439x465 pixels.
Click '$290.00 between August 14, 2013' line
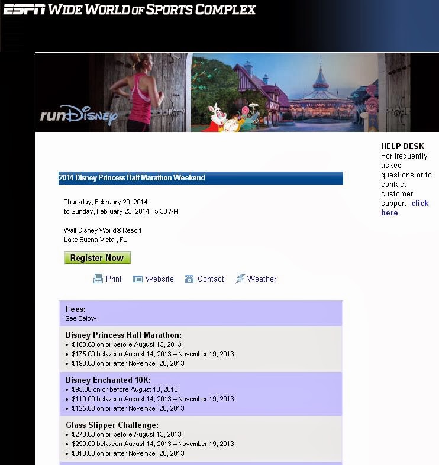click(x=153, y=444)
